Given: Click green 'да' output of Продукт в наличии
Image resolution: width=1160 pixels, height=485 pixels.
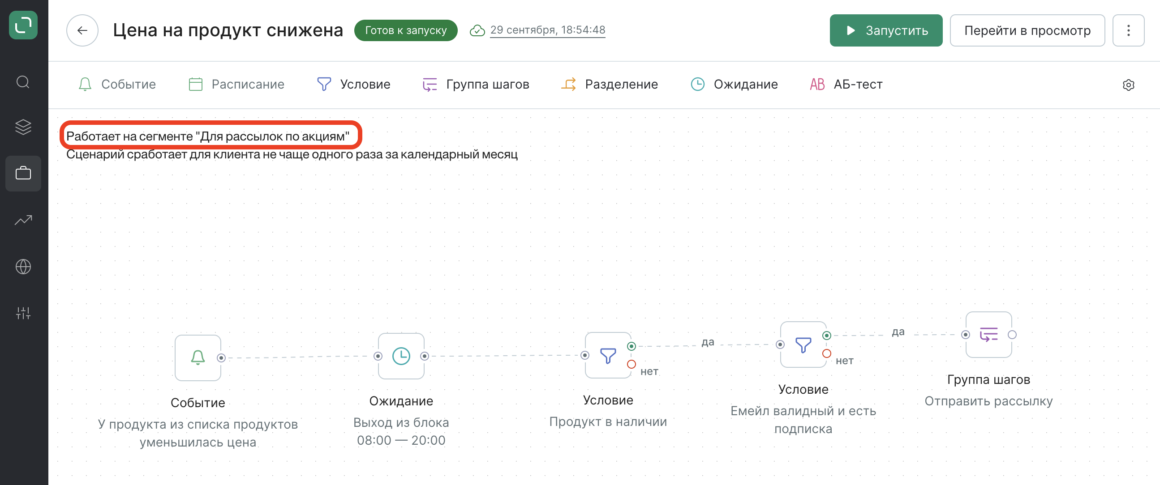Looking at the screenshot, I should (632, 346).
